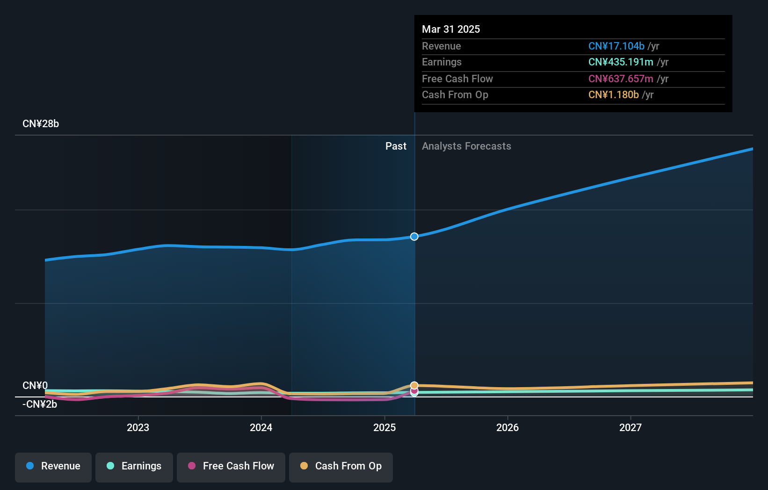Click the Revenue label in the tooltip
The image size is (768, 490).
tap(441, 46)
